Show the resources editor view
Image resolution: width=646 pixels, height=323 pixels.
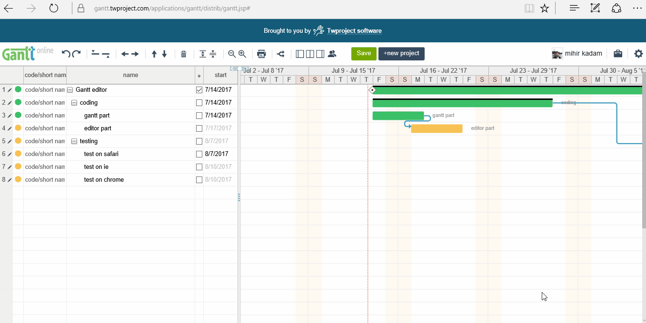point(332,54)
